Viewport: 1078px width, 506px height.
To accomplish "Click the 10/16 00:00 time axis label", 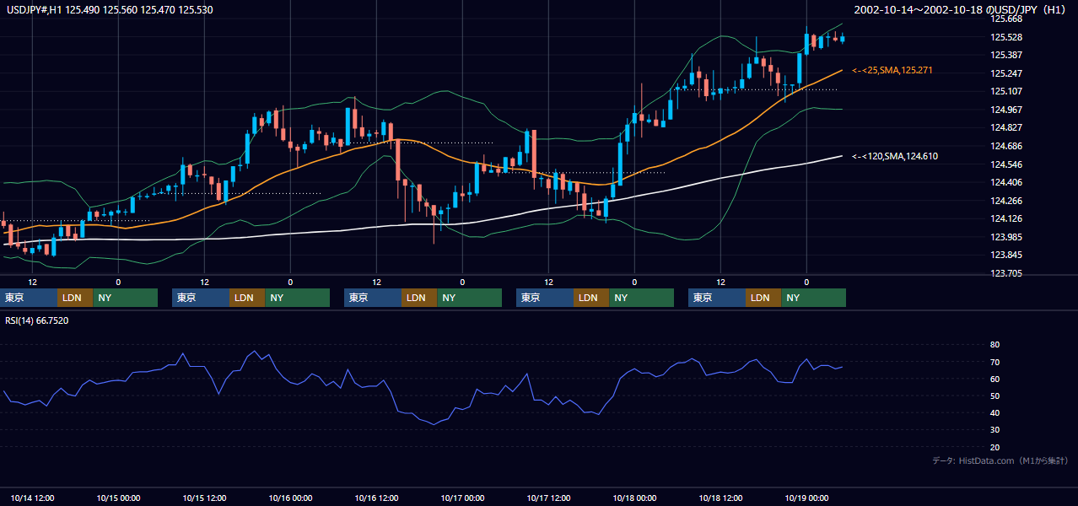I will 290,498.
